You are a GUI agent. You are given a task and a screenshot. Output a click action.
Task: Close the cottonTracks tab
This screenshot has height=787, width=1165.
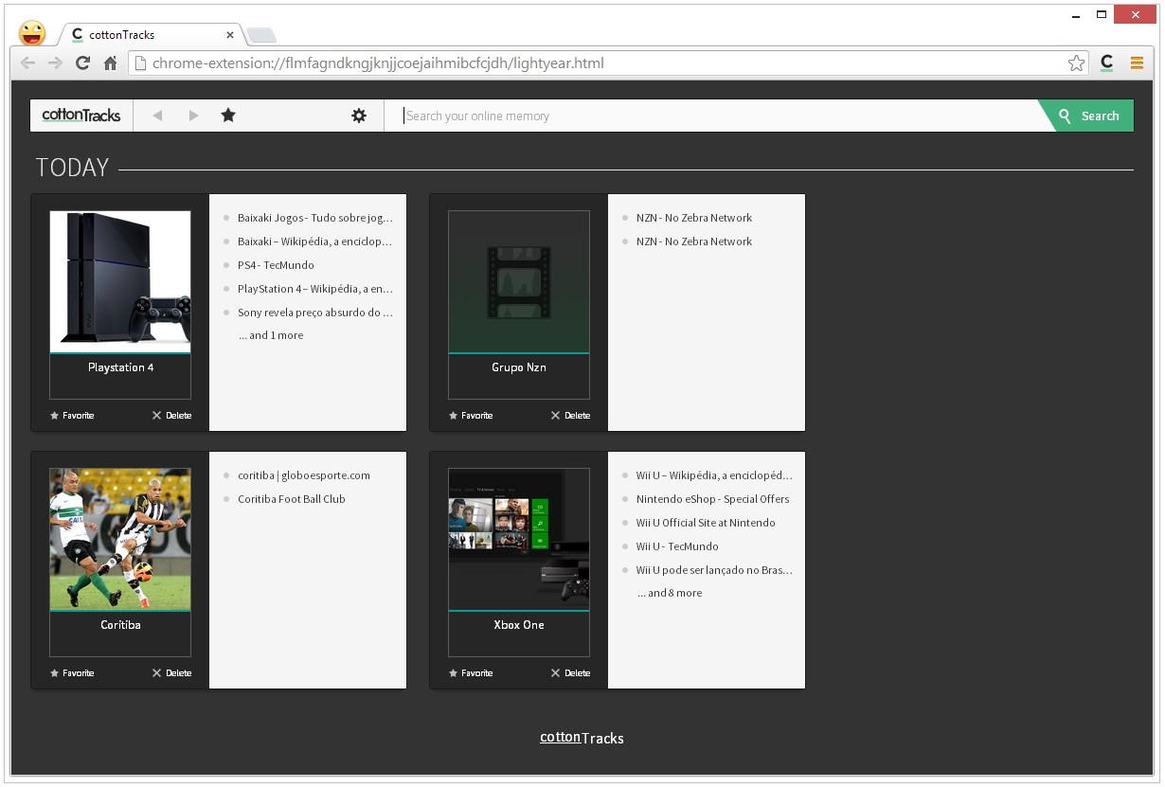click(230, 35)
